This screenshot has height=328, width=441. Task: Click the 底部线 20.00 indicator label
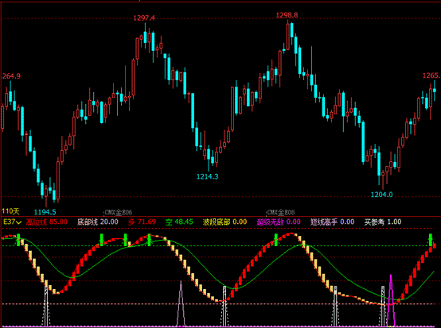tap(98, 222)
